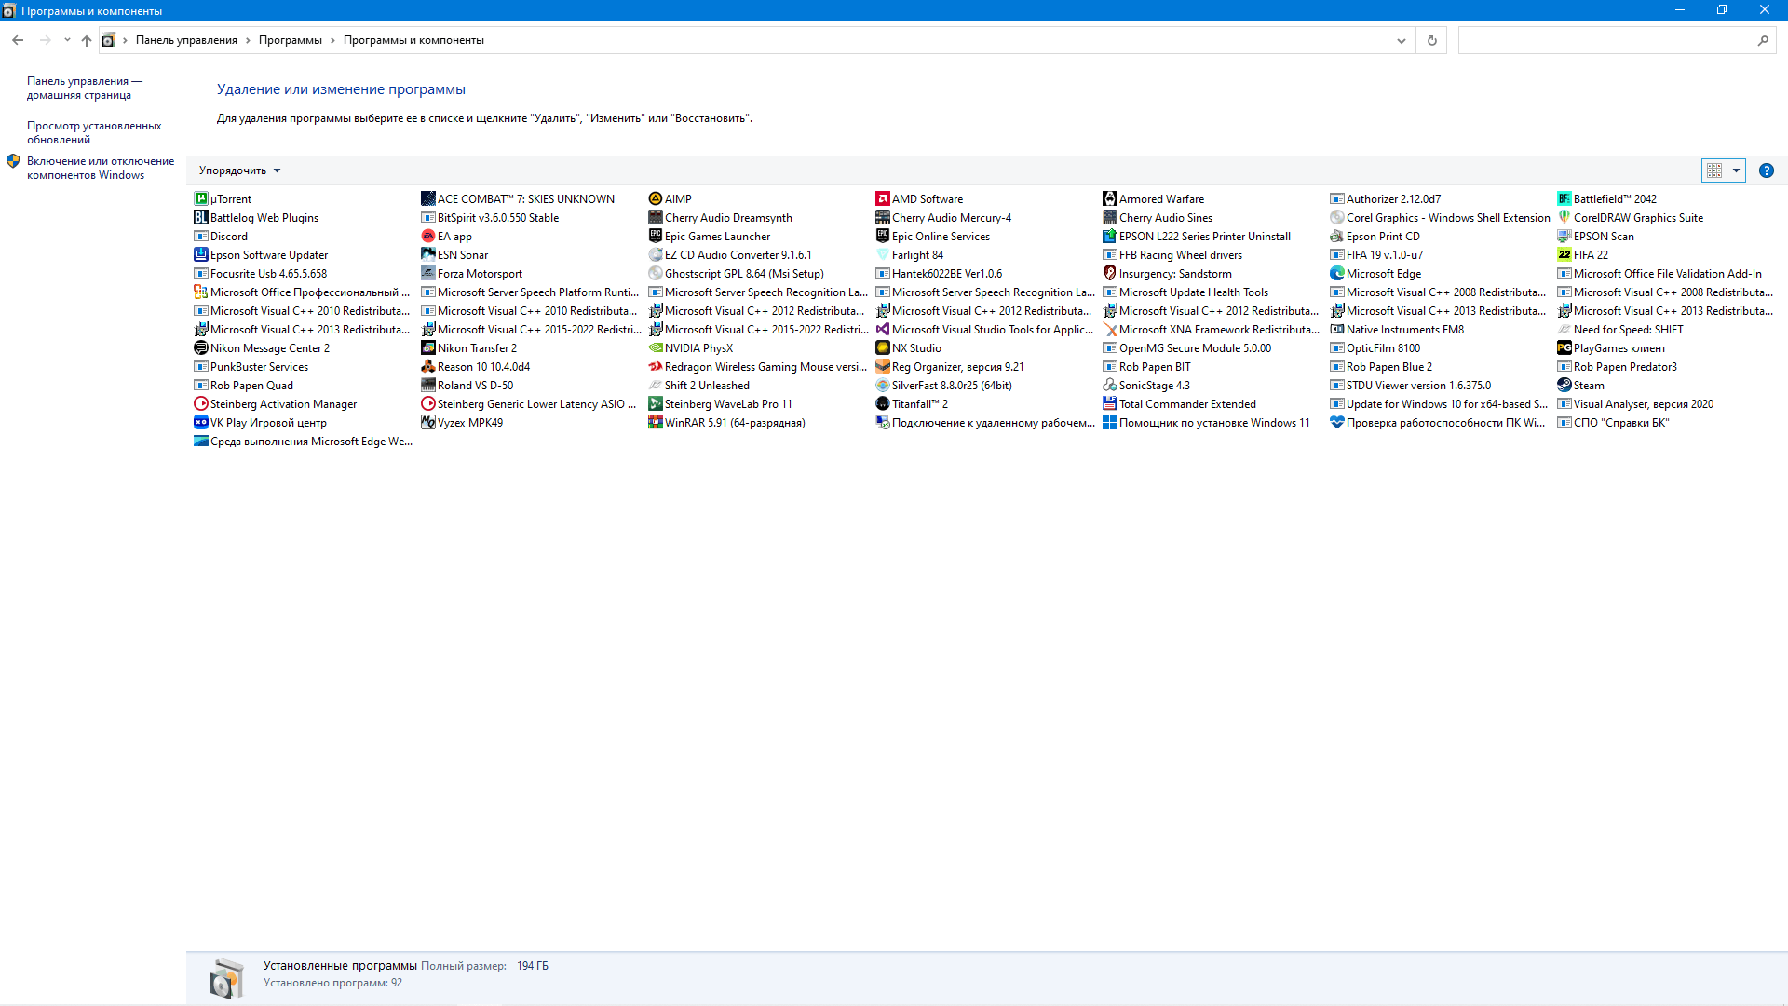Viewport: 1788px width, 1006px height.
Task: Click the view toggle icon top-right
Action: [x=1714, y=170]
